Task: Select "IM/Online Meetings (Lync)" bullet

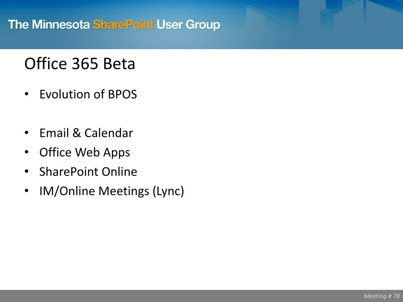Action: tap(111, 192)
